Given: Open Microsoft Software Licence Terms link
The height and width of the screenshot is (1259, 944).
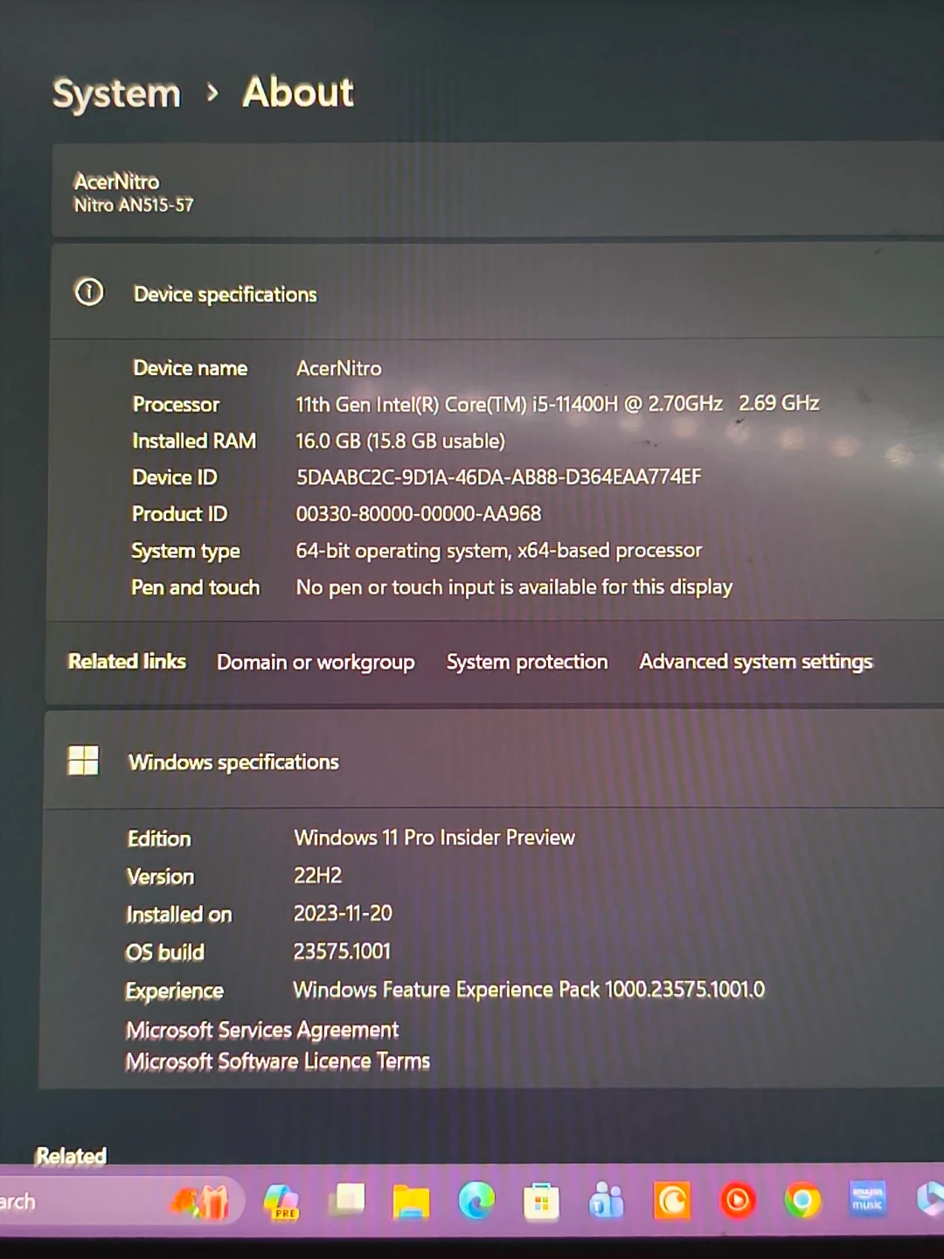Looking at the screenshot, I should [278, 1061].
